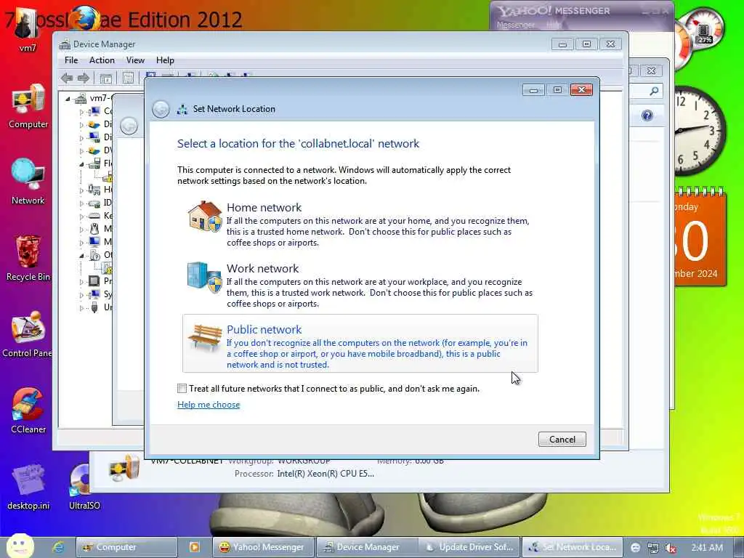Click the Properties toolbar icon in Device Manager
Screen dimensions: 744x558
[x=128, y=78]
